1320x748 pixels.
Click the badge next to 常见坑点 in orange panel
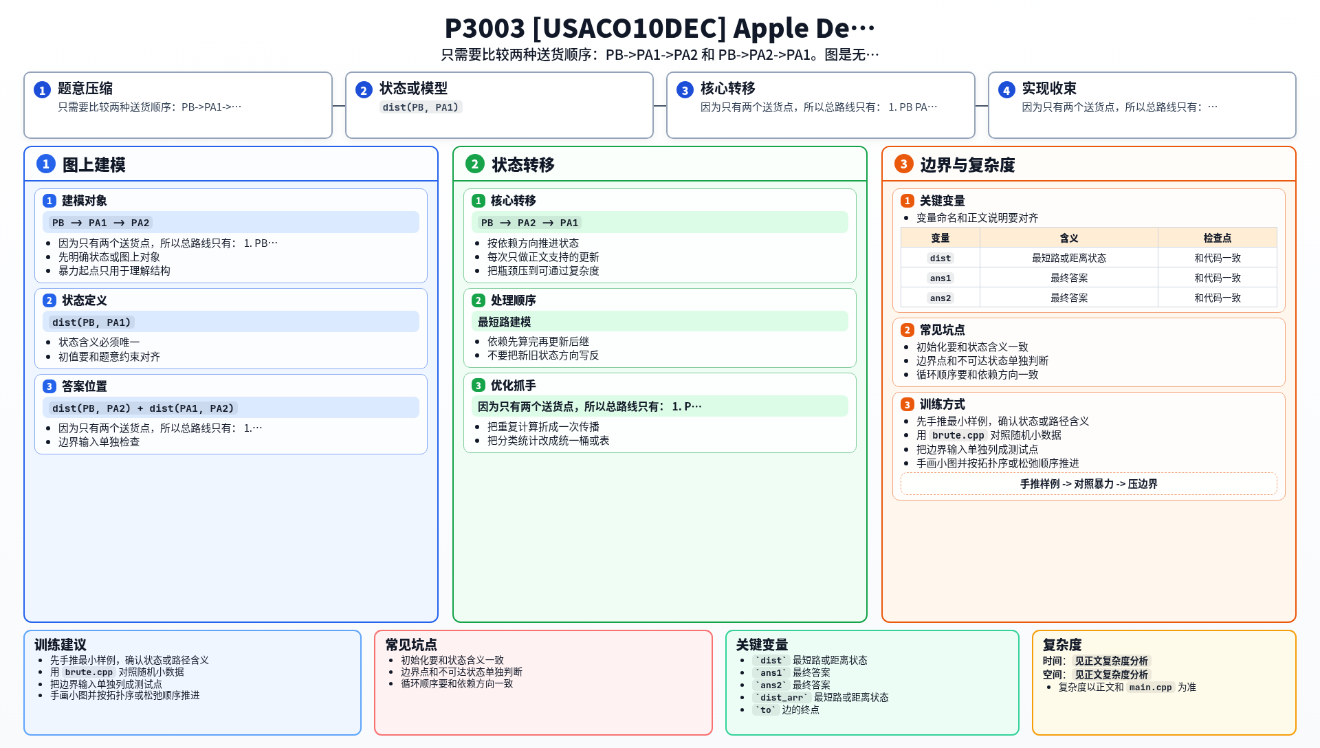907,330
